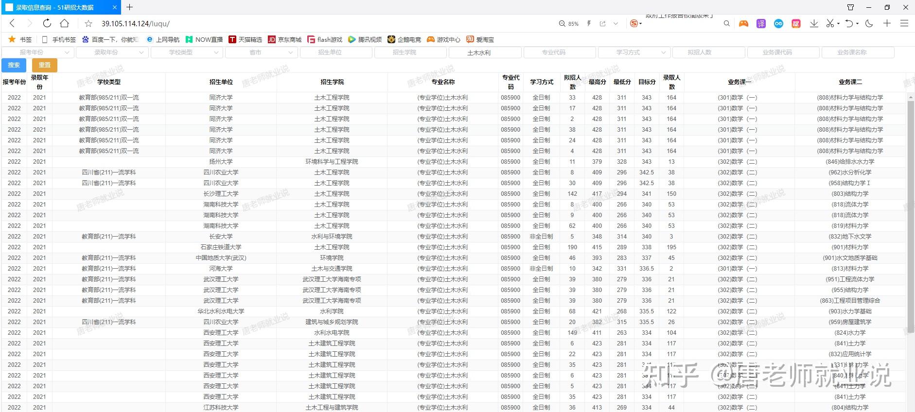Click the pink 促 promotion extension icon
The image size is (915, 412).
click(796, 23)
